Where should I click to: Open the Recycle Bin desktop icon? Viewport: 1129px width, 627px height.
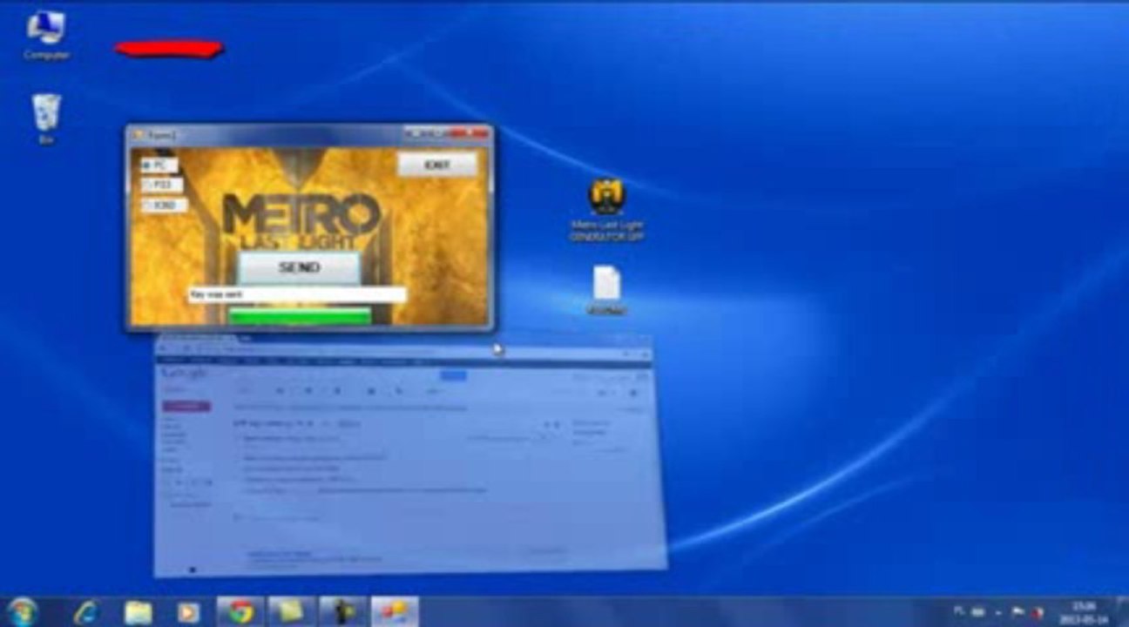click(46, 119)
